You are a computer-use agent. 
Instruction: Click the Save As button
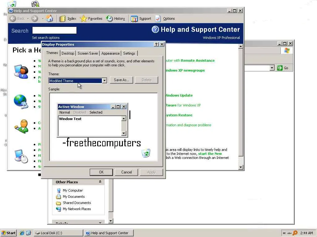[121, 80]
